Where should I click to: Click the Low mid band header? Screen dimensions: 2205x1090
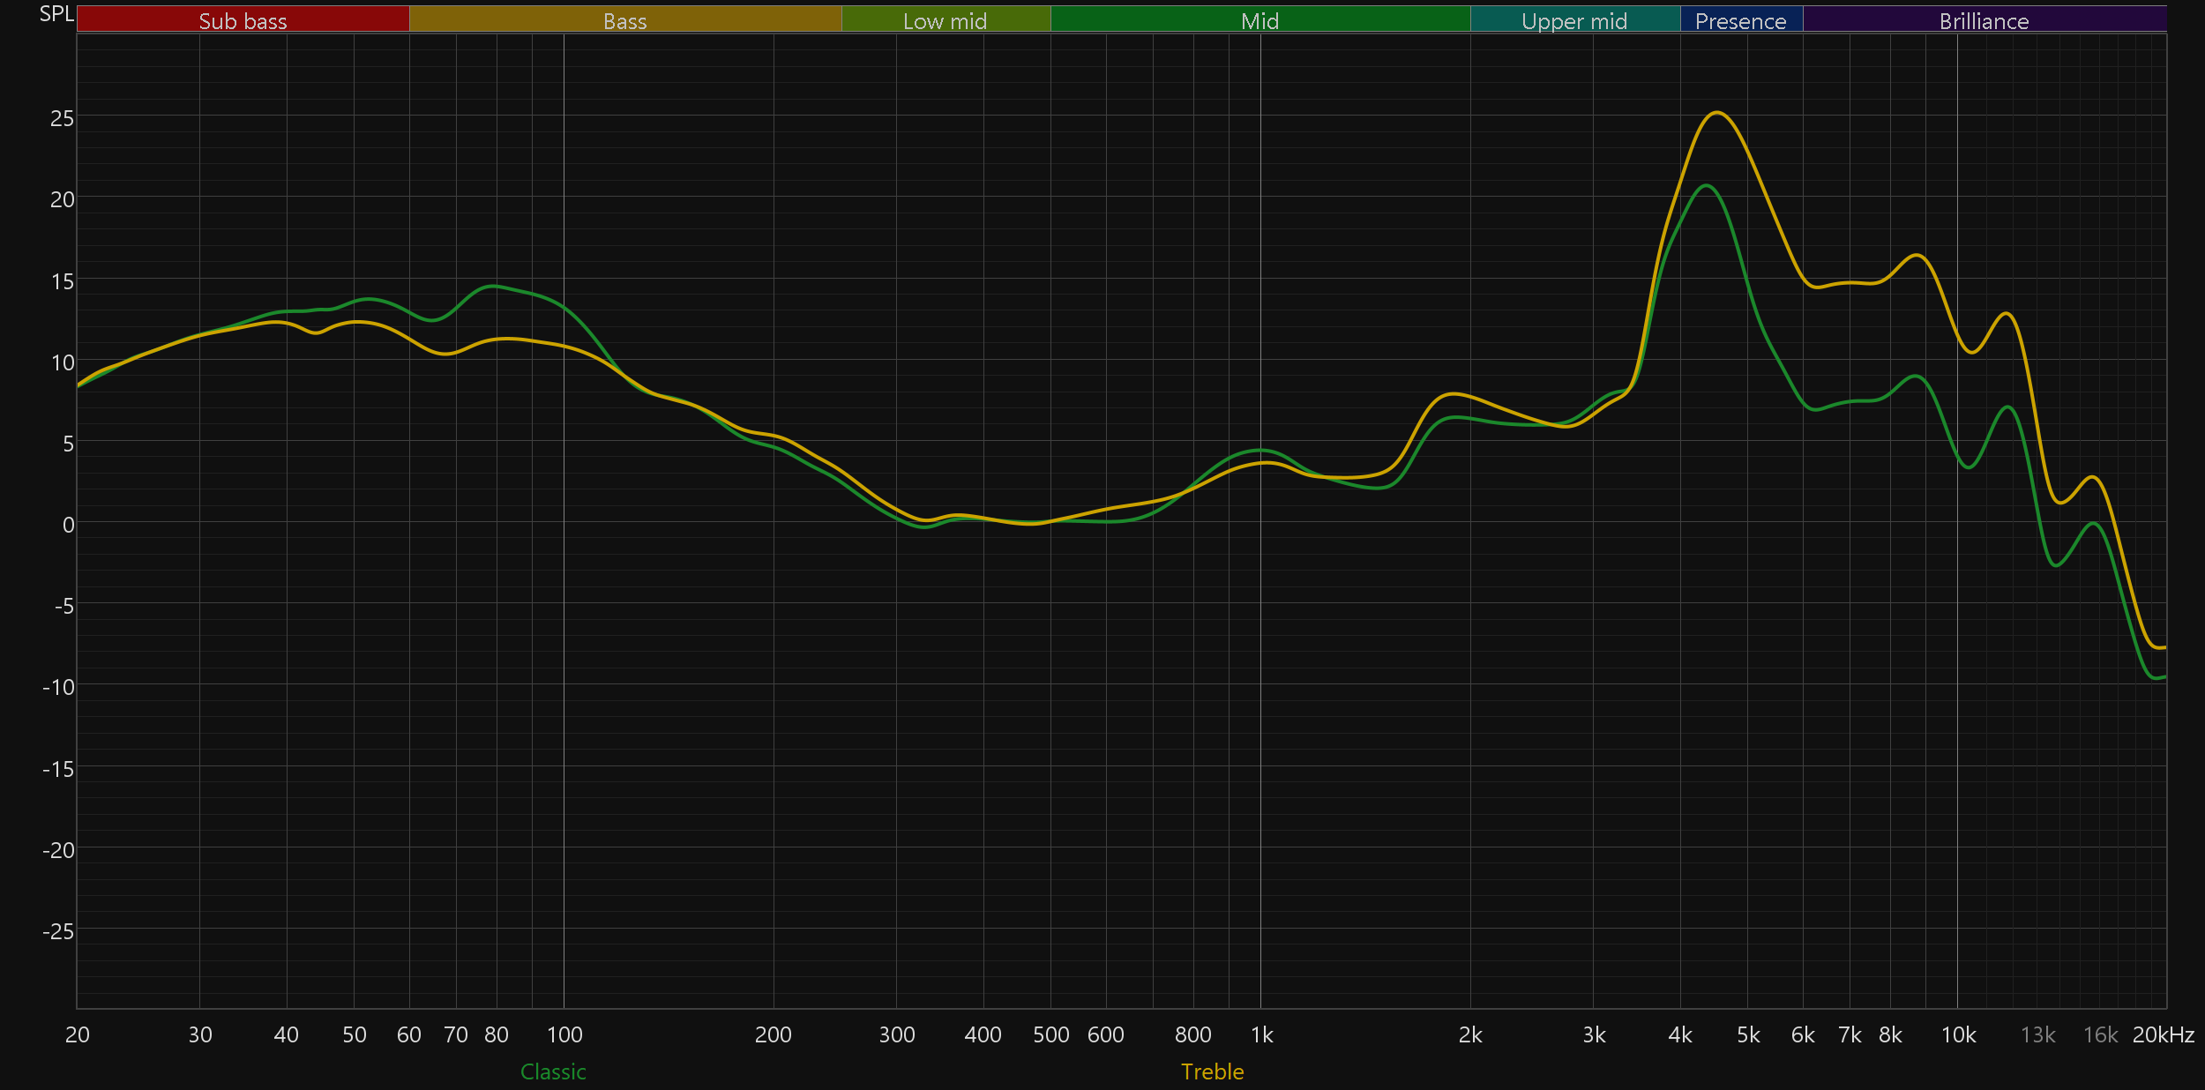945,20
